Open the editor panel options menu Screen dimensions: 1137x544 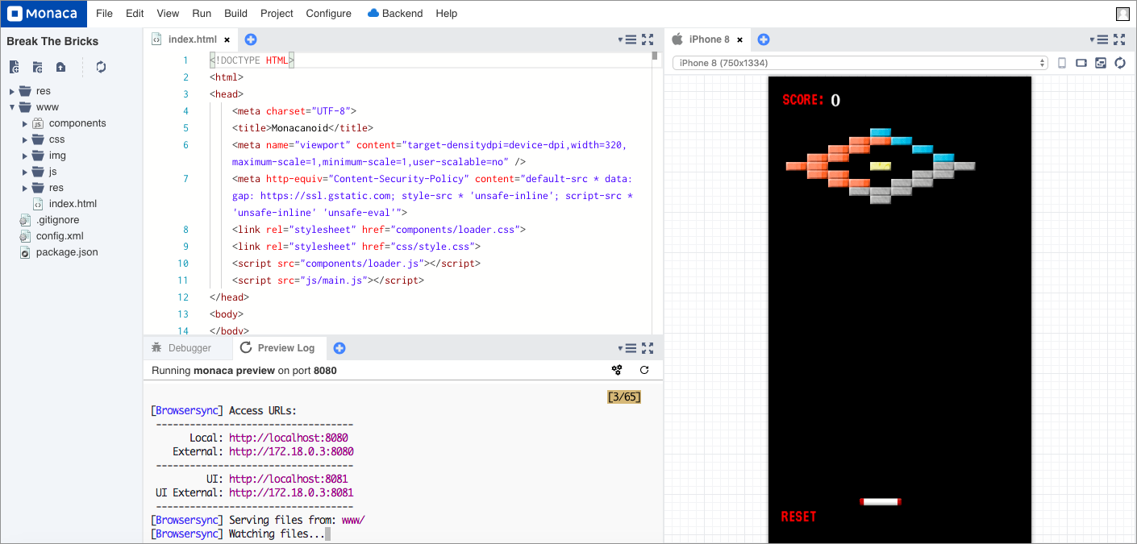tap(627, 39)
